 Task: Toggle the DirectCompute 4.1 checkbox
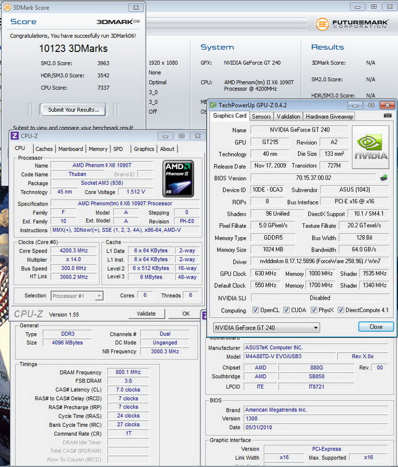341,310
